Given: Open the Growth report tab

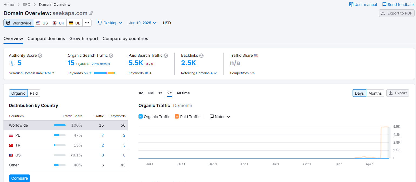Looking at the screenshot, I should tap(84, 38).
